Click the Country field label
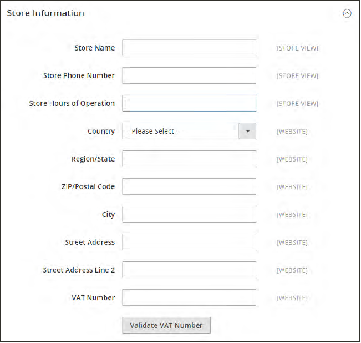Screen dimensions: 361x343 point(101,132)
